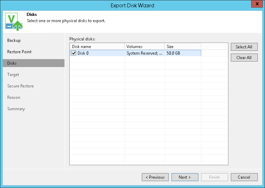Click the Export Disk Wizard title text
Viewport: 265px width, 188px height.
coord(132,6)
